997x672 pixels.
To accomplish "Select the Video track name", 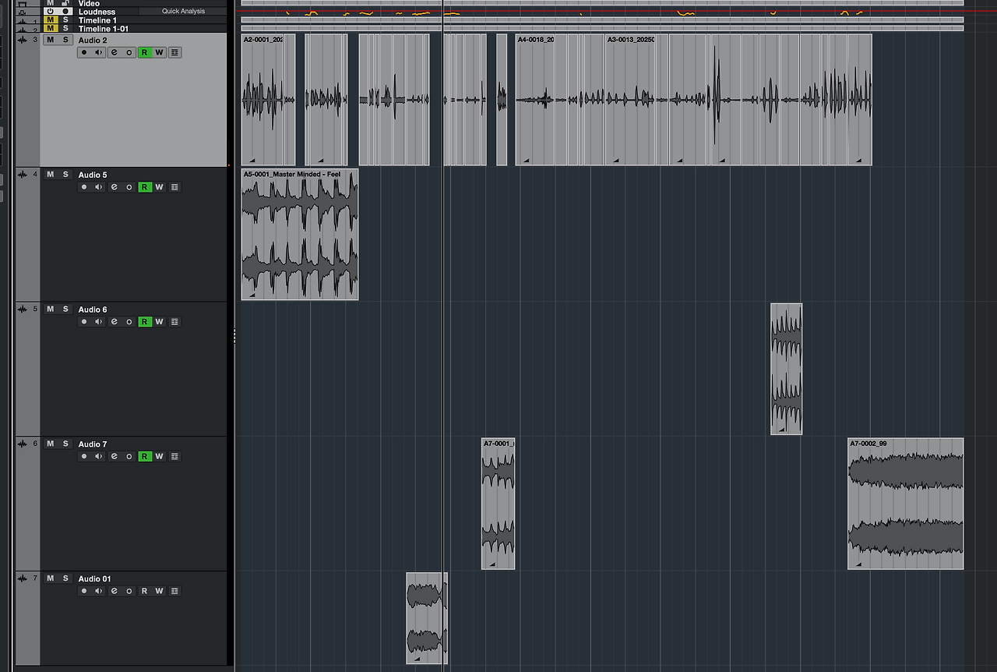I will pyautogui.click(x=89, y=3).
